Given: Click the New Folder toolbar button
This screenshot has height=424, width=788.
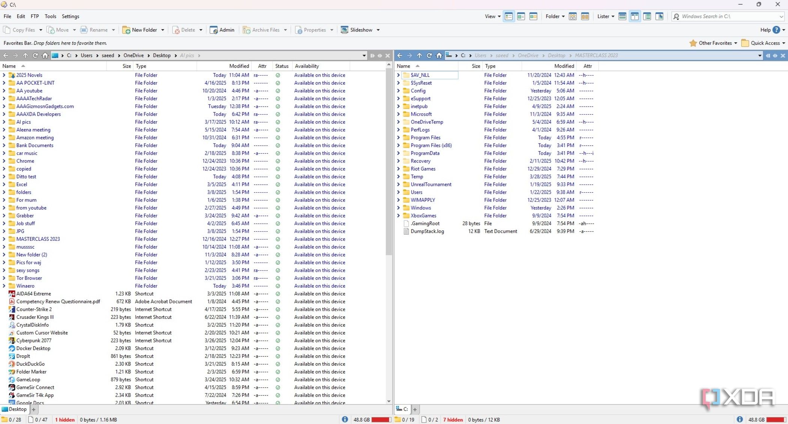Looking at the screenshot, I should (x=140, y=30).
